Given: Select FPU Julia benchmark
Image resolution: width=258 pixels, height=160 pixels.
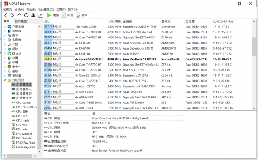Looking at the screenshot, I should coord(20,129).
